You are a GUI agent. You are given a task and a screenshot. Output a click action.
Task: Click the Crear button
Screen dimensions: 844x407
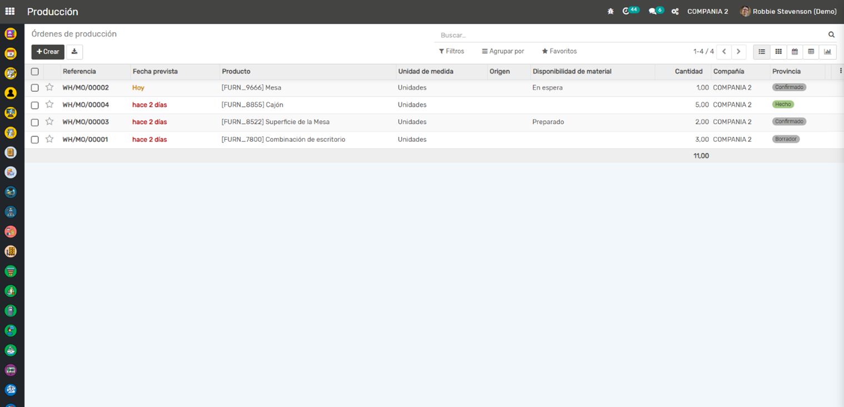[x=48, y=52]
